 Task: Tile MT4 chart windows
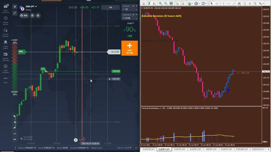click(171, 3)
